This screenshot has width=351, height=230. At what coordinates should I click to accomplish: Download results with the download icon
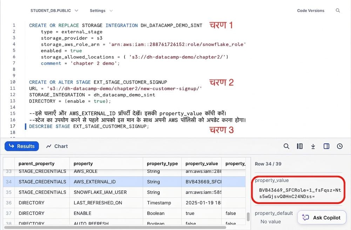coord(313,146)
